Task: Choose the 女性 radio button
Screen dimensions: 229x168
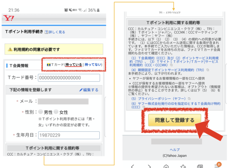Action: click(x=56, y=112)
